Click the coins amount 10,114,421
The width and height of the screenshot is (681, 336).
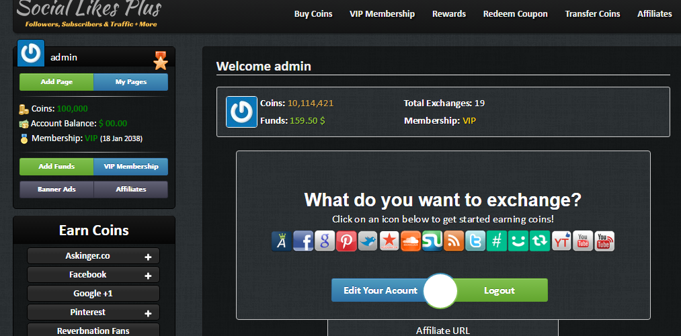[311, 103]
